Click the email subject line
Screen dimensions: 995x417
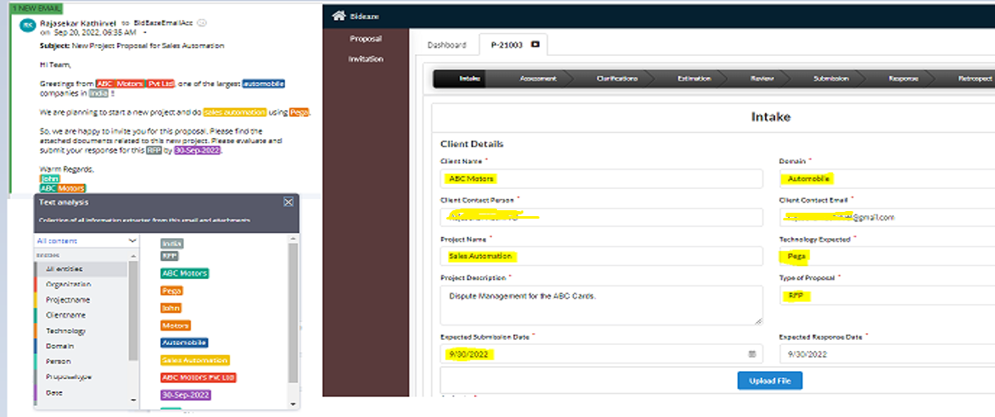[x=132, y=46]
